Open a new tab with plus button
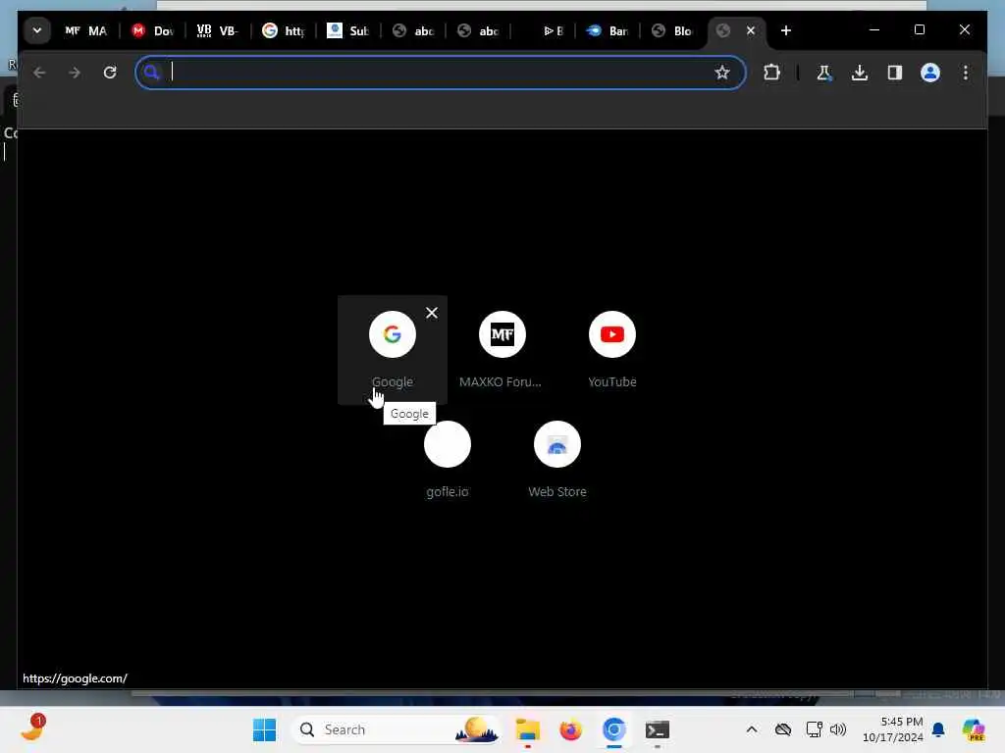 click(786, 30)
